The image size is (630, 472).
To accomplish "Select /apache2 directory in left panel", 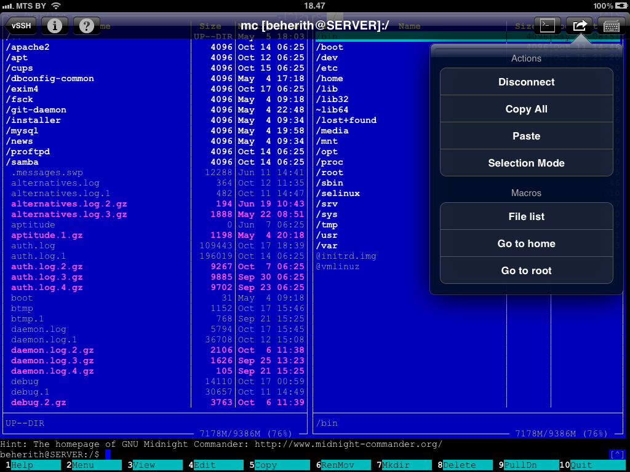I will pos(155,47).
